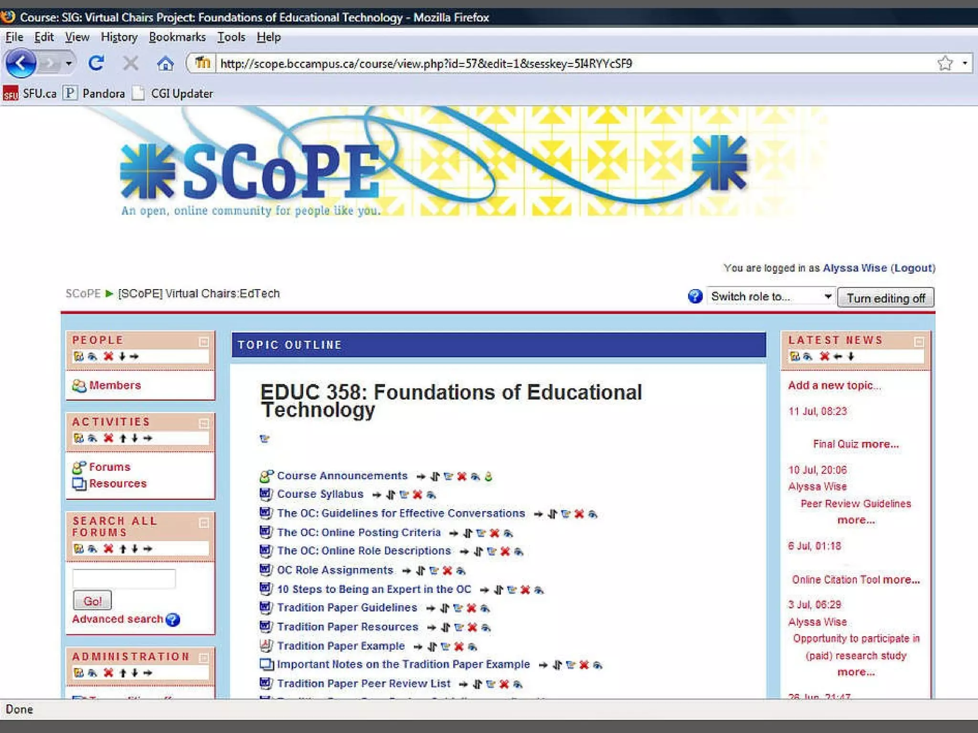This screenshot has height=733, width=978.
Task: Toggle visibility of the Latest News block
Action: pos(808,356)
